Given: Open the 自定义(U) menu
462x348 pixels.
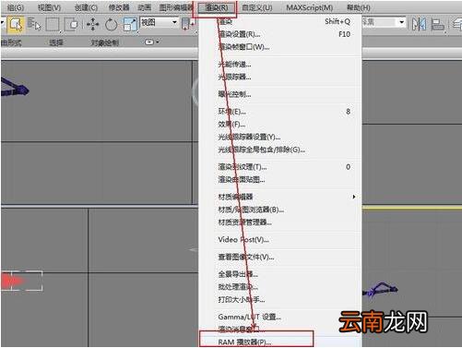Looking at the screenshot, I should click(257, 7).
